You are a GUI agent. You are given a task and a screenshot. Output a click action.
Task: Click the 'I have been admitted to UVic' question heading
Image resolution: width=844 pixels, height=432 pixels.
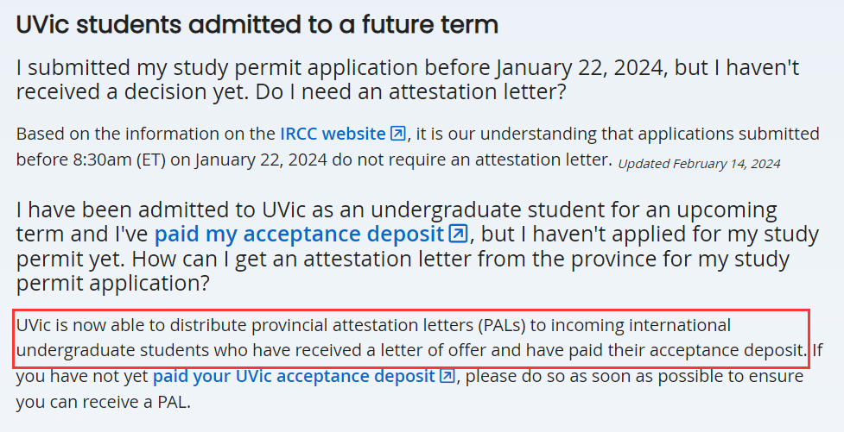417,246
